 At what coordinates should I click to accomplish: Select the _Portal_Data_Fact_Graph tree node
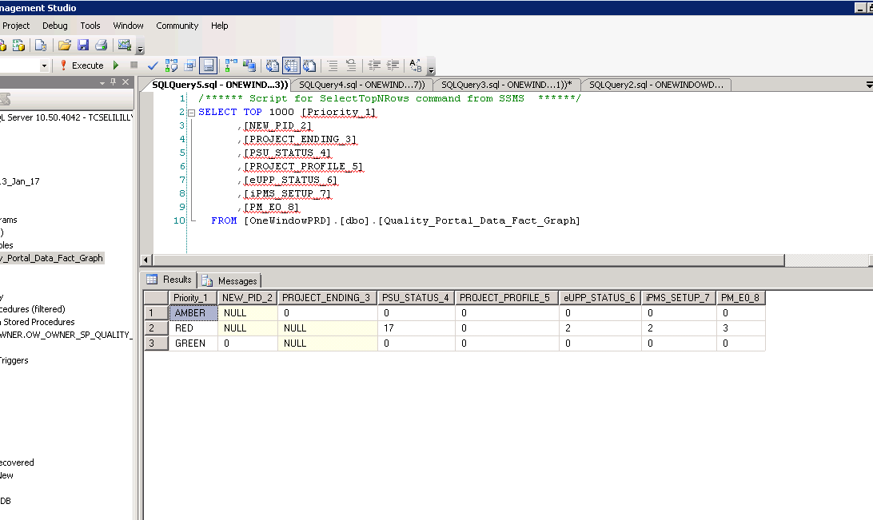[52, 258]
